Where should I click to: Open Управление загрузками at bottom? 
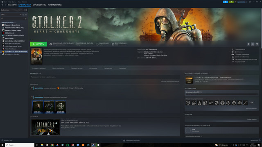[131, 140]
